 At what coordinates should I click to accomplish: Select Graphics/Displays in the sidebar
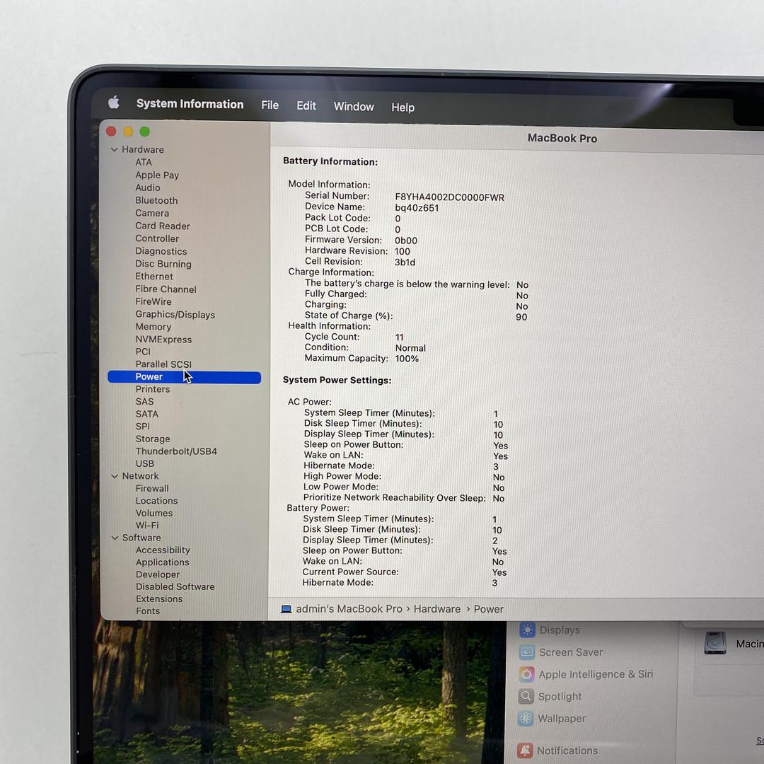click(175, 314)
